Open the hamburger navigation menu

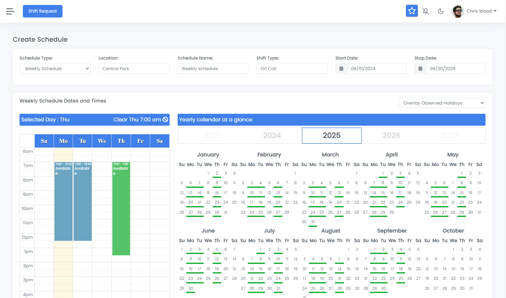10,11
